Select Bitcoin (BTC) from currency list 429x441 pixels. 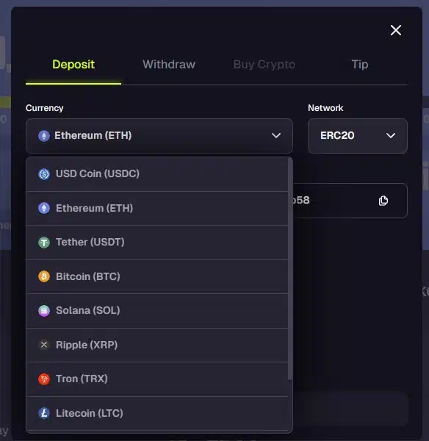157,277
